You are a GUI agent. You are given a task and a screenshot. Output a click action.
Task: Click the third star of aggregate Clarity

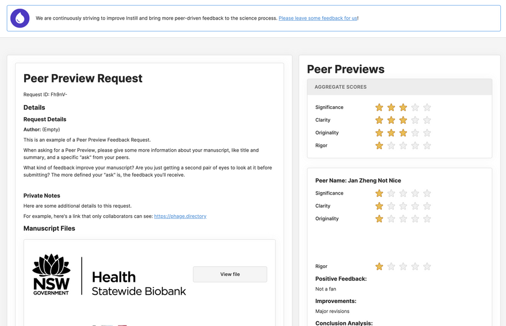[x=403, y=120]
